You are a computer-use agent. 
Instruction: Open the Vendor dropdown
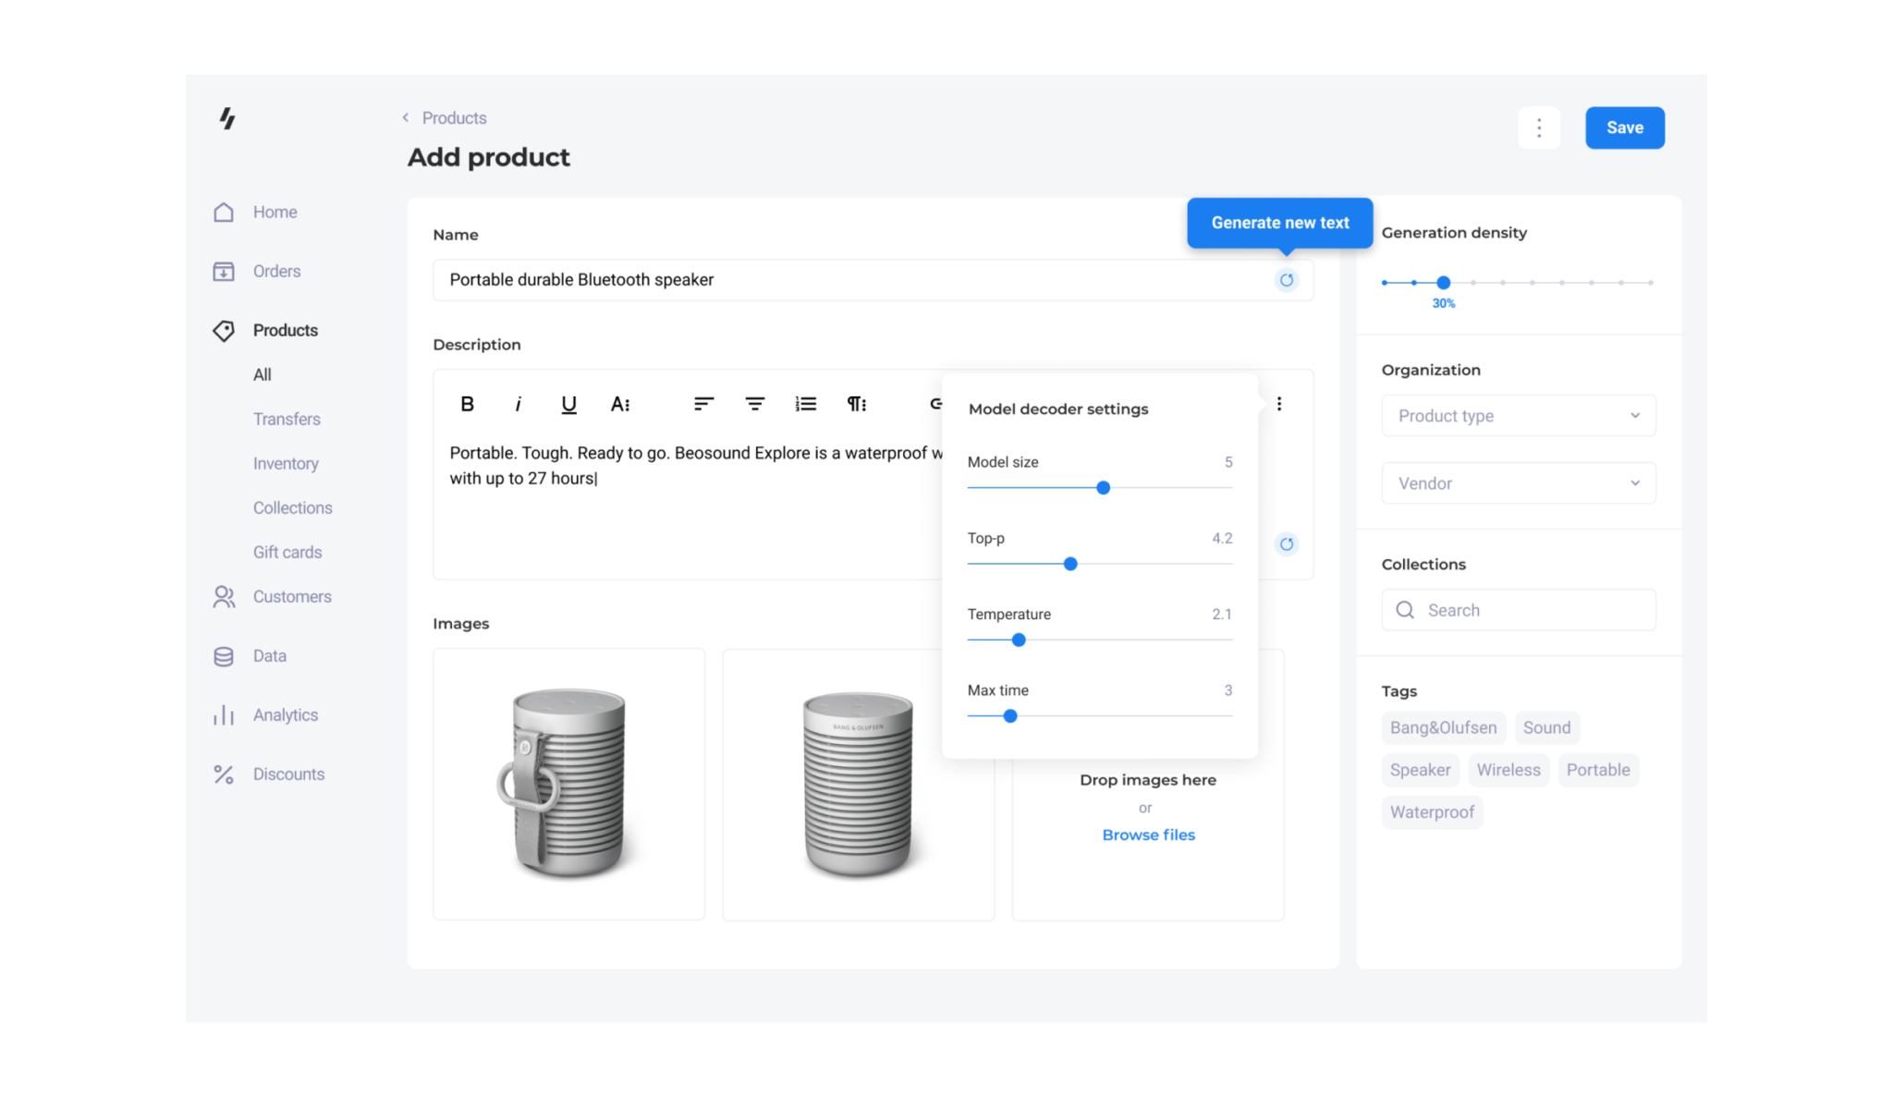point(1518,483)
